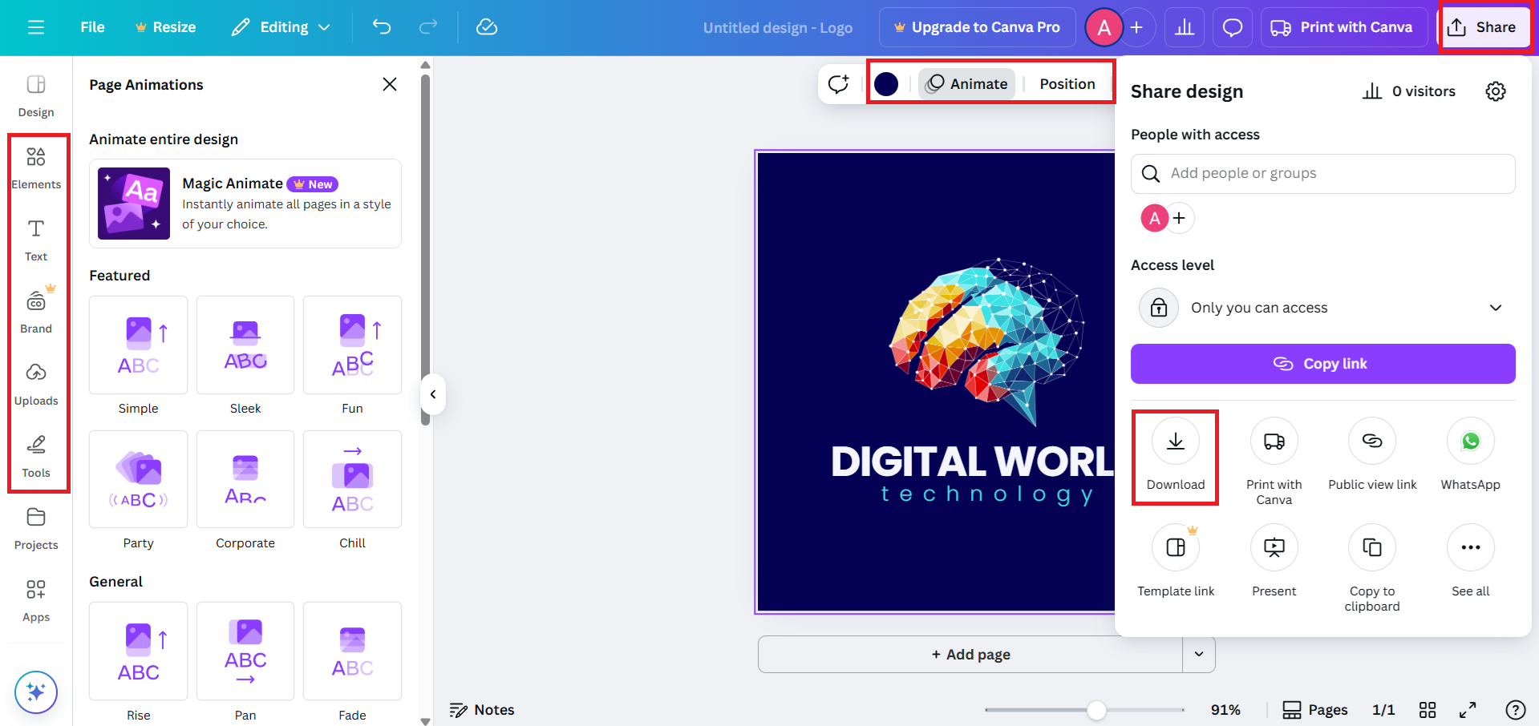Click the Copy link button
This screenshot has height=726, width=1539.
point(1322,363)
